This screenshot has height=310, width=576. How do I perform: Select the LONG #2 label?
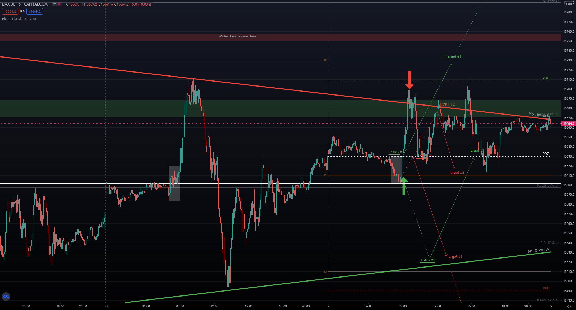[x=428, y=260]
